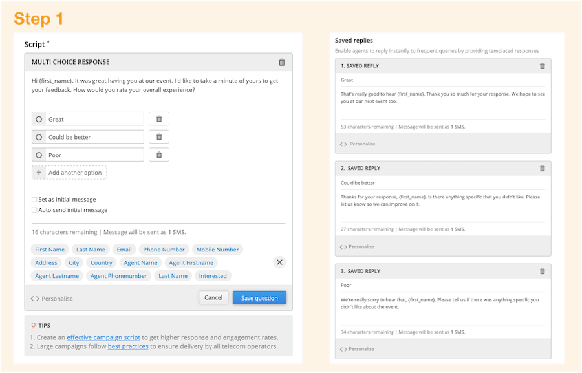
Task: Click Personalise code icon under saved reply 1
Action: click(343, 144)
